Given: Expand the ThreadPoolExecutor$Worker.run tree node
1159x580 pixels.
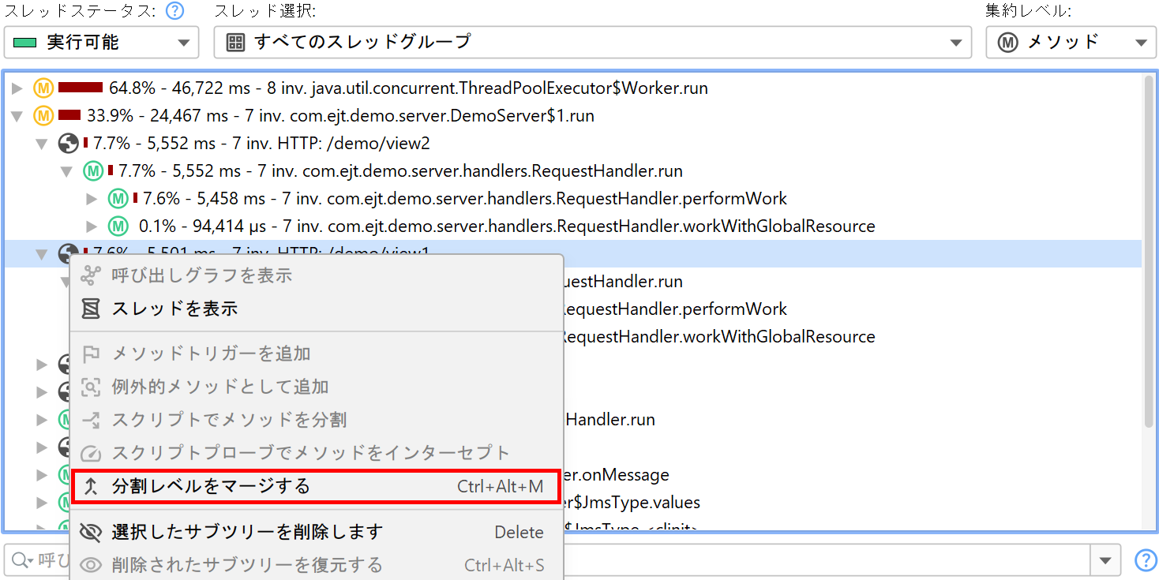Looking at the screenshot, I should tap(17, 88).
